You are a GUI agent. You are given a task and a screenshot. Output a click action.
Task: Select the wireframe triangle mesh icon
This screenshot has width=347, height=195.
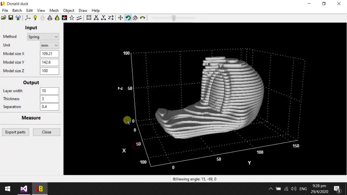click(x=50, y=18)
